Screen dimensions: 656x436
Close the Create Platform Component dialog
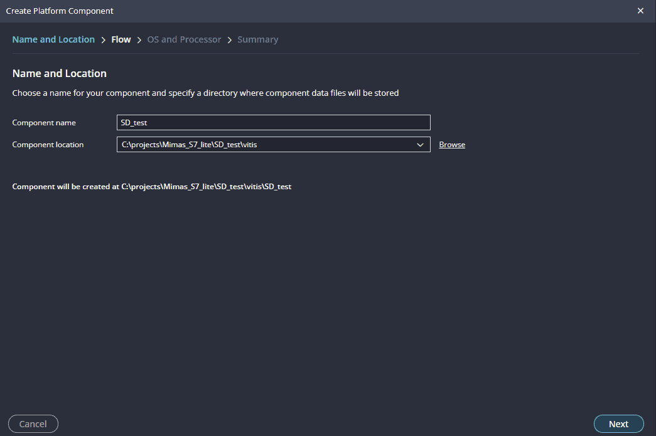(x=640, y=11)
